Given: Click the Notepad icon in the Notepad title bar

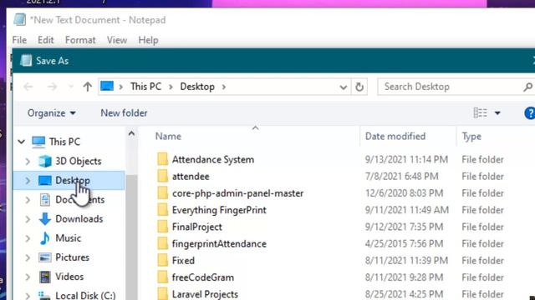Looking at the screenshot, I should 20,20.
